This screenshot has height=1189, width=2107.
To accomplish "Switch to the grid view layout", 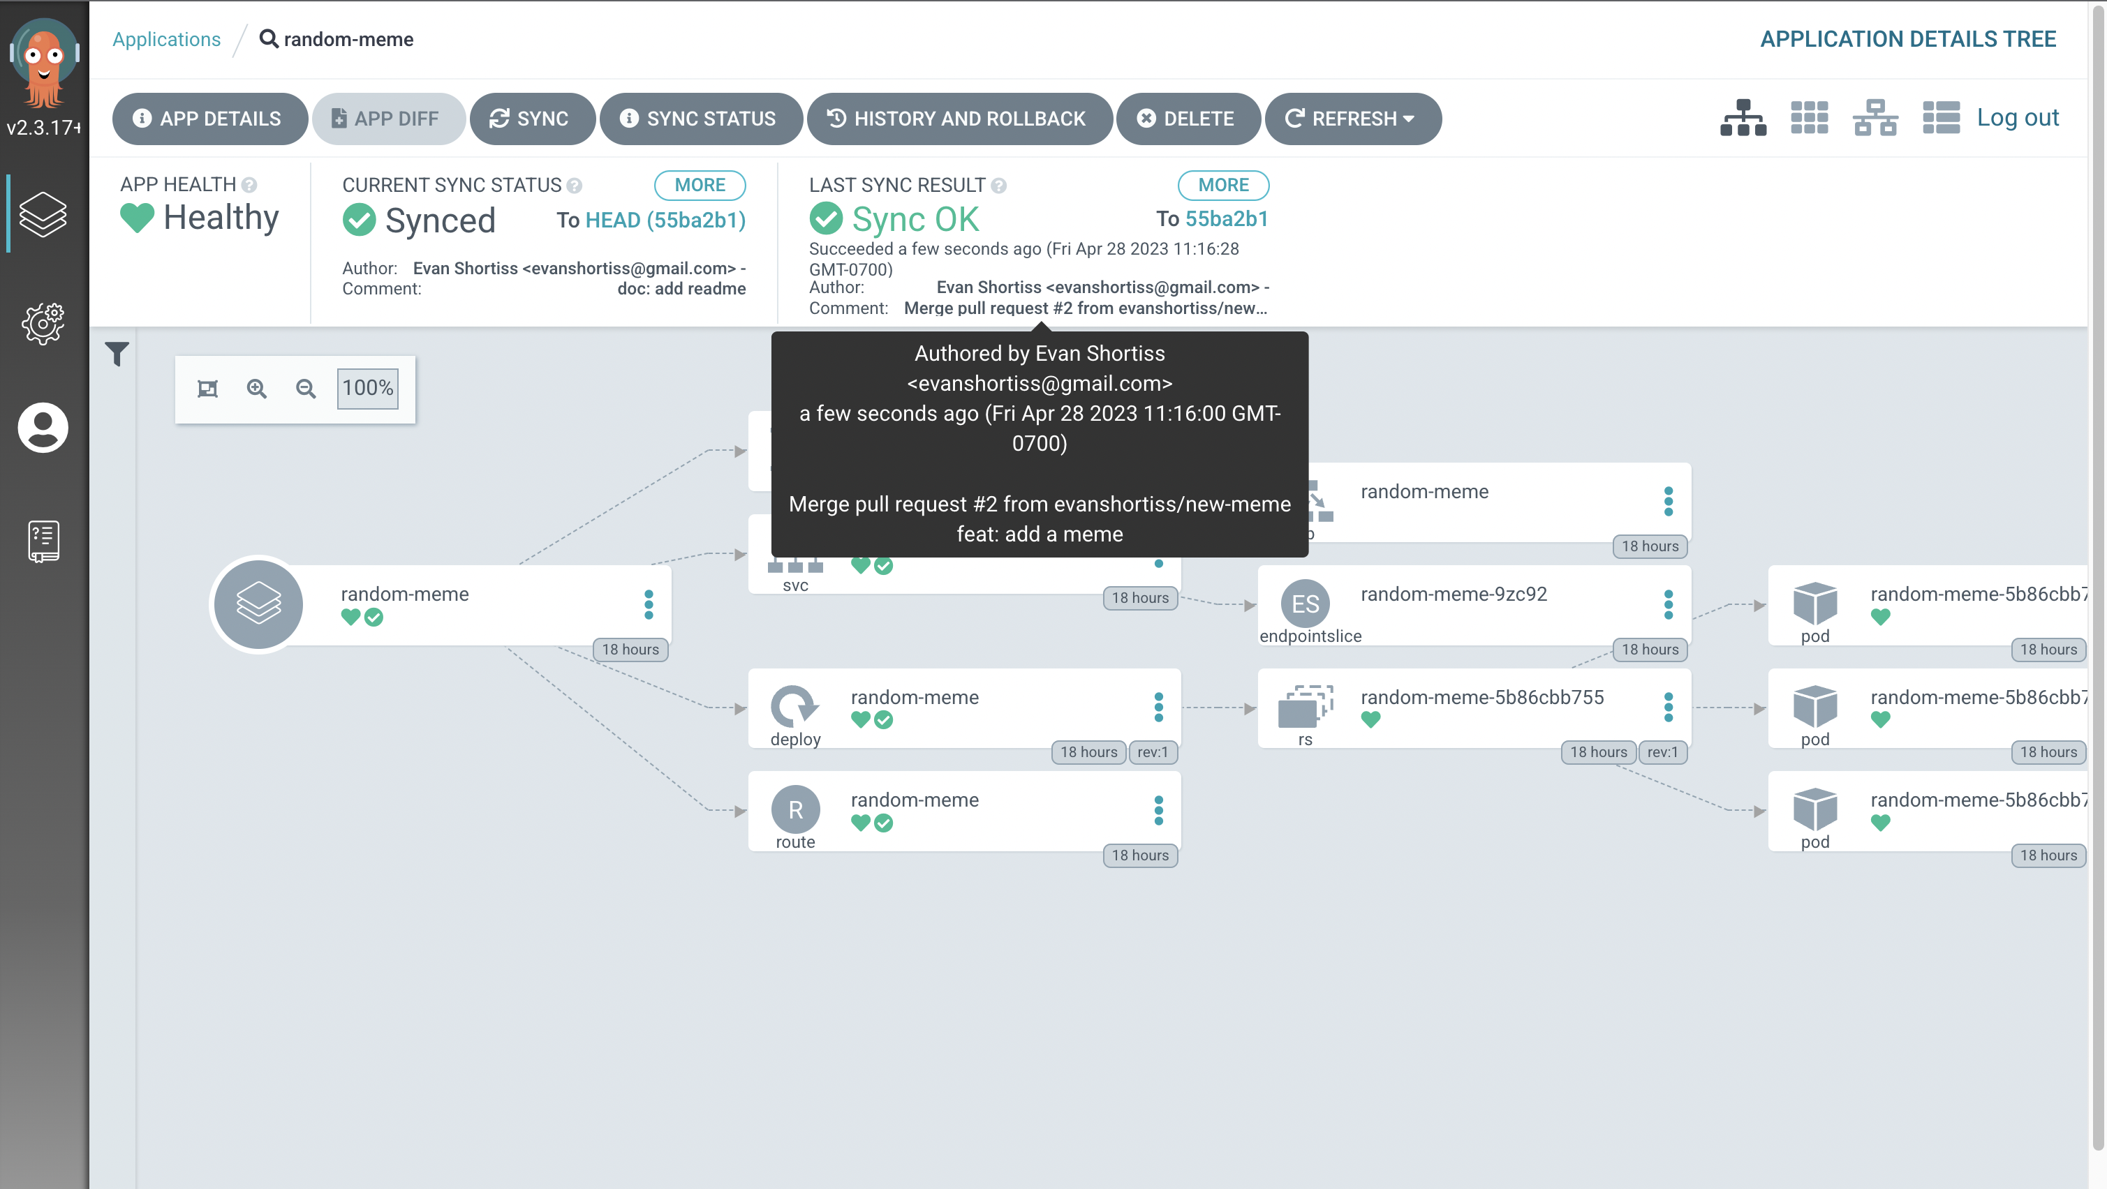I will click(x=1809, y=117).
